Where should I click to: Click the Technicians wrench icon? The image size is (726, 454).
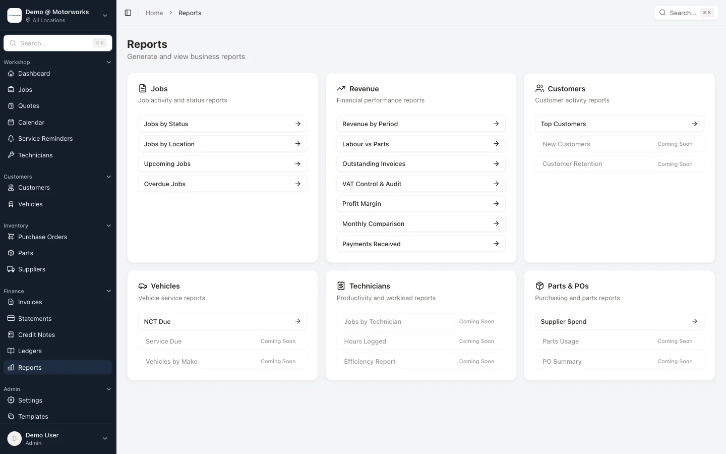(11, 155)
